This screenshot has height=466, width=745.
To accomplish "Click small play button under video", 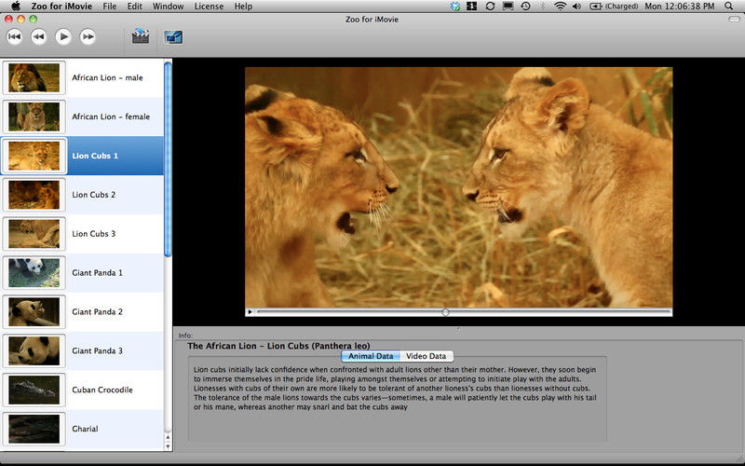I will 250,312.
